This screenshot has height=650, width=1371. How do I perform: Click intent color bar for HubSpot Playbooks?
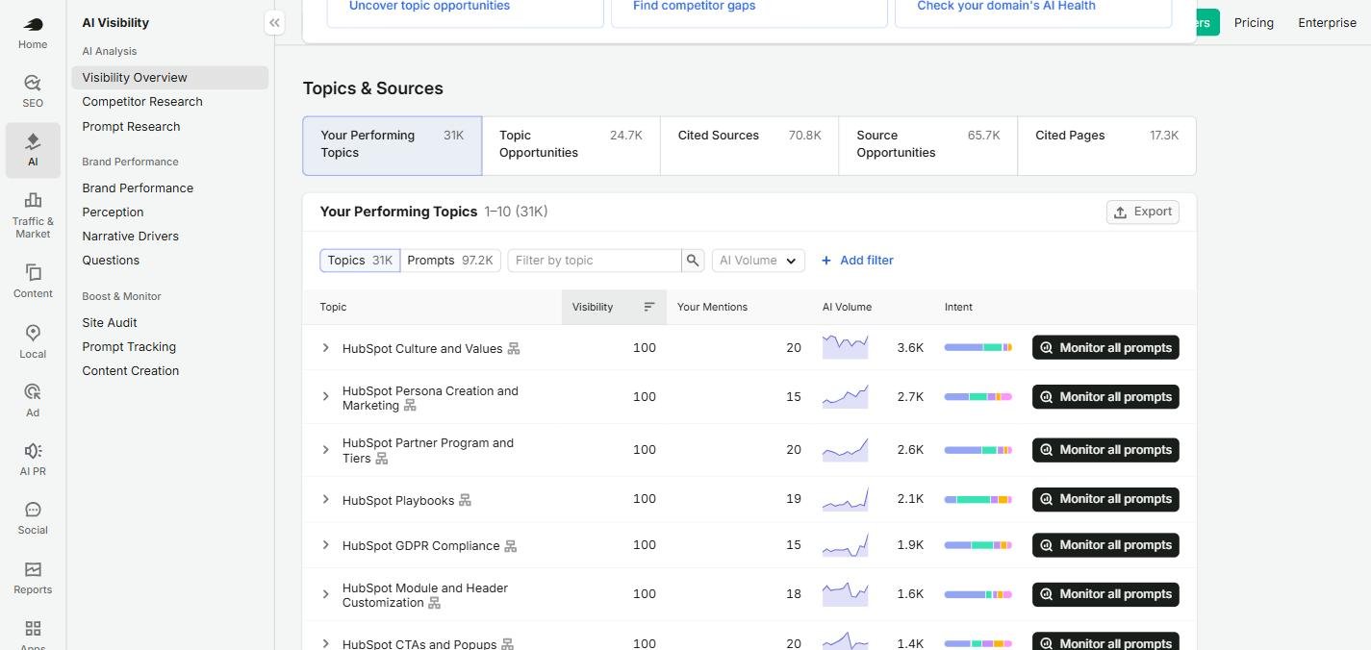click(x=977, y=499)
